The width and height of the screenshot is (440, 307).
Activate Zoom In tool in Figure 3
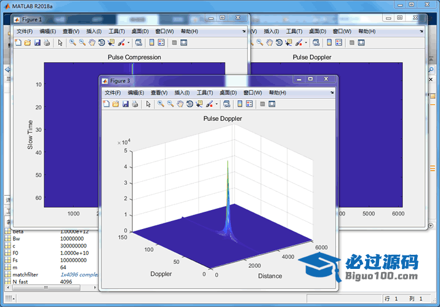point(161,104)
